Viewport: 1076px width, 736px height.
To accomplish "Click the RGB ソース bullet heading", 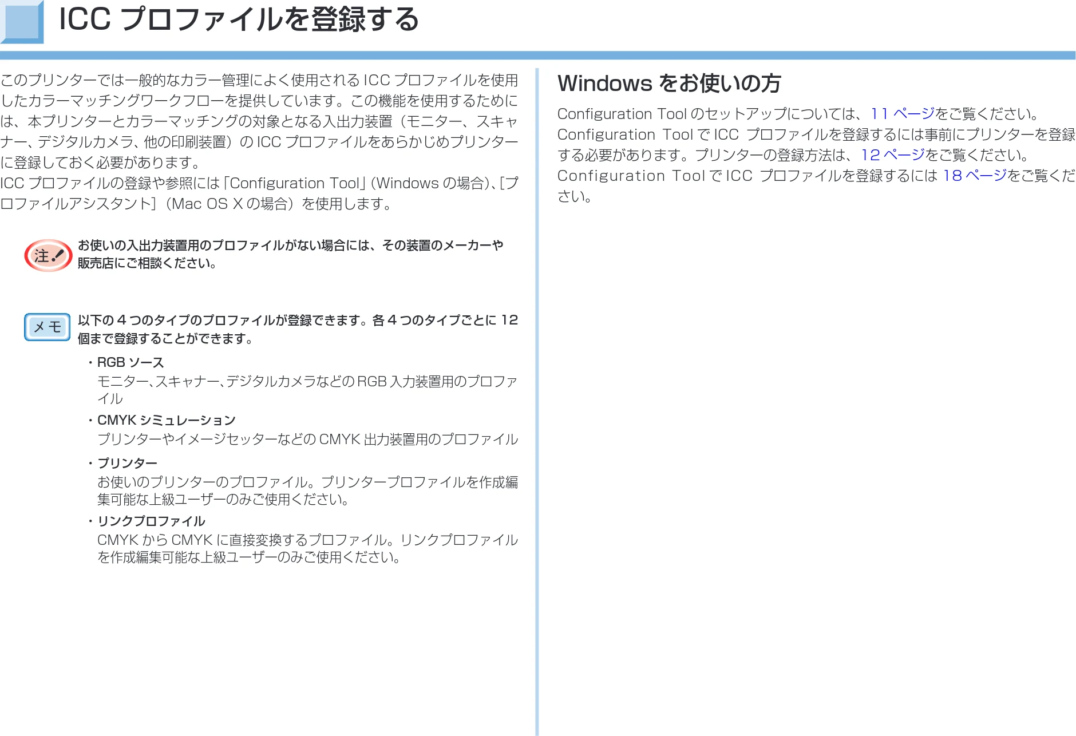I will coord(130,362).
